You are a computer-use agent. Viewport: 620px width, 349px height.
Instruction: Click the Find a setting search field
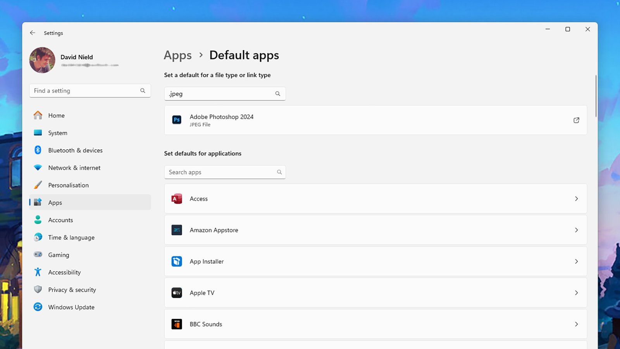90,91
